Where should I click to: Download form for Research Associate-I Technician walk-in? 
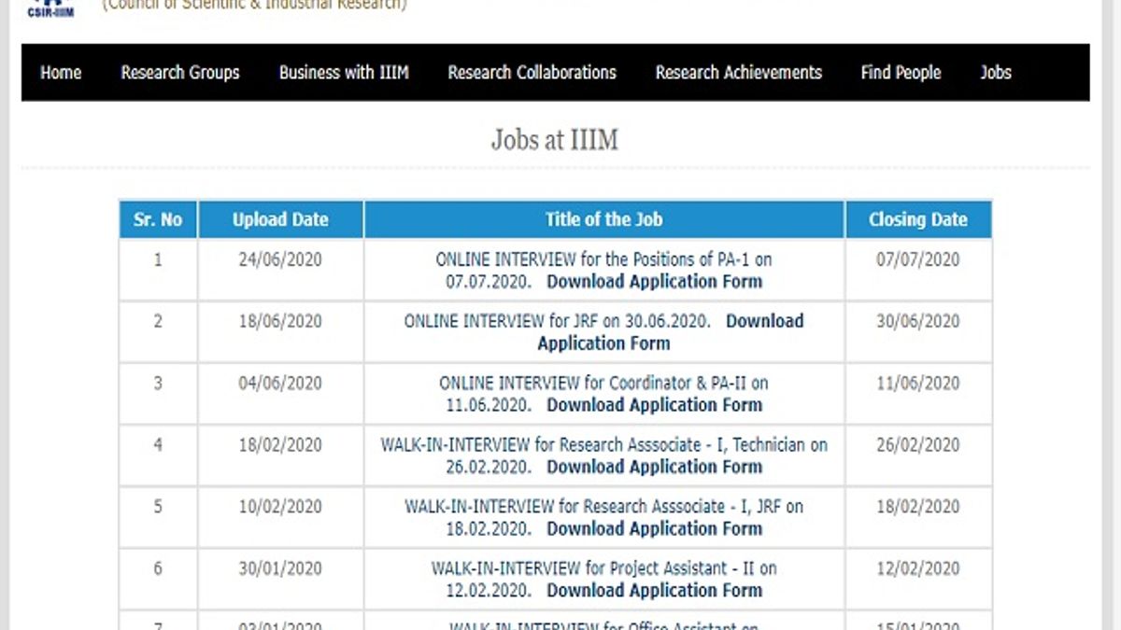(x=654, y=466)
